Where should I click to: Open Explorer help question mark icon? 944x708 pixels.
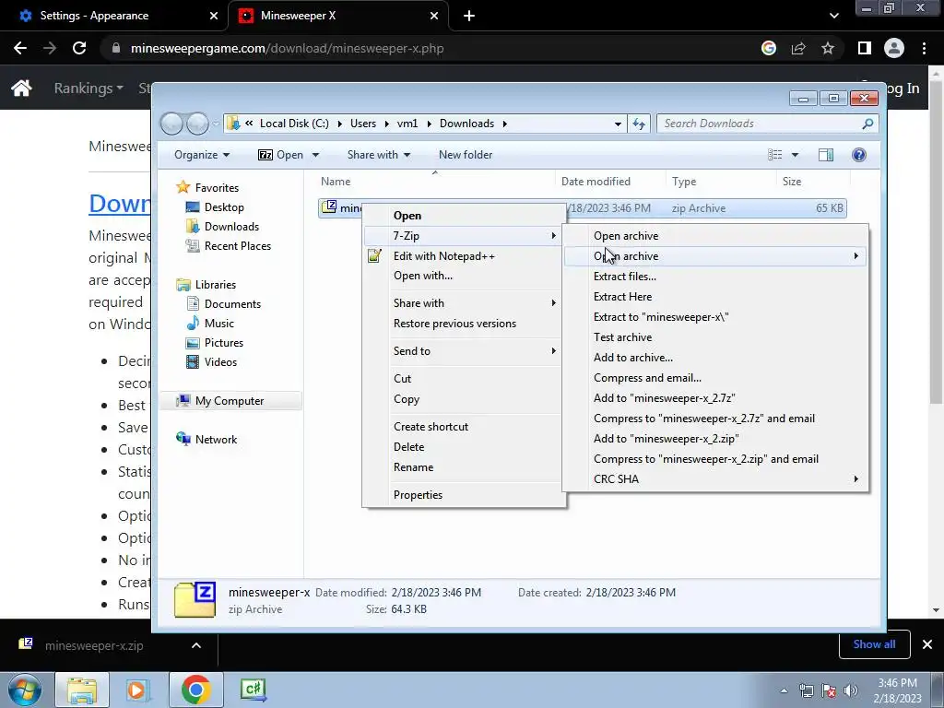[859, 155]
